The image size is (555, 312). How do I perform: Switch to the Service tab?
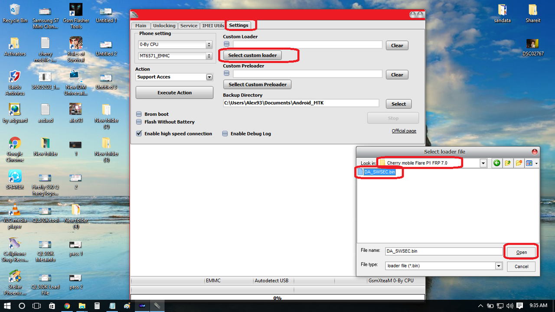pyautogui.click(x=189, y=26)
